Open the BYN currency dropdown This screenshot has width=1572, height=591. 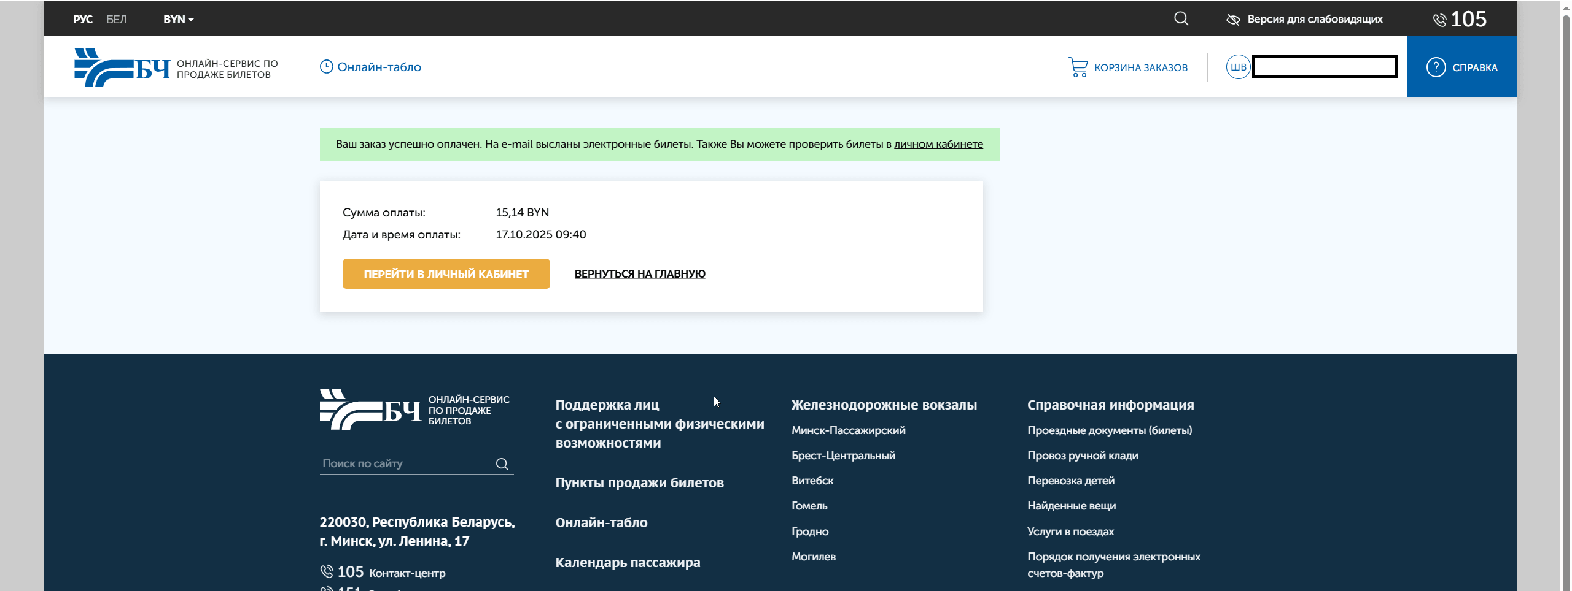(x=178, y=20)
